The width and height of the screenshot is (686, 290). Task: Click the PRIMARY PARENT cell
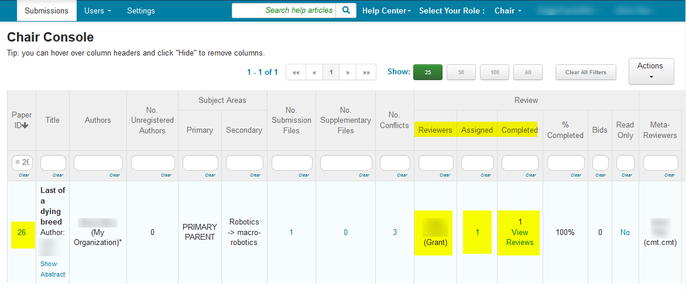(200, 232)
